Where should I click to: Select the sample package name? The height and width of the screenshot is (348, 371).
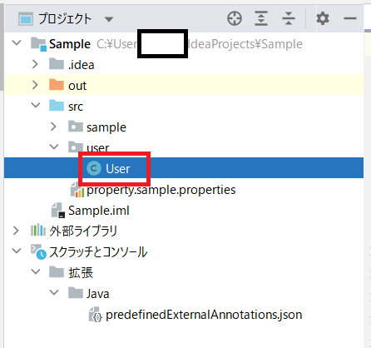106,127
